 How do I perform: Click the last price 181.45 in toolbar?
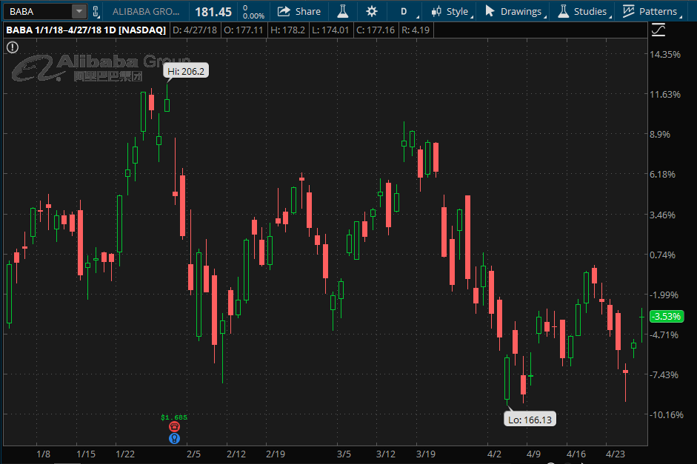point(213,12)
